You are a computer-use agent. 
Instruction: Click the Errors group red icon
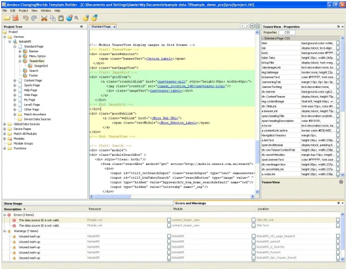(x=9, y=215)
